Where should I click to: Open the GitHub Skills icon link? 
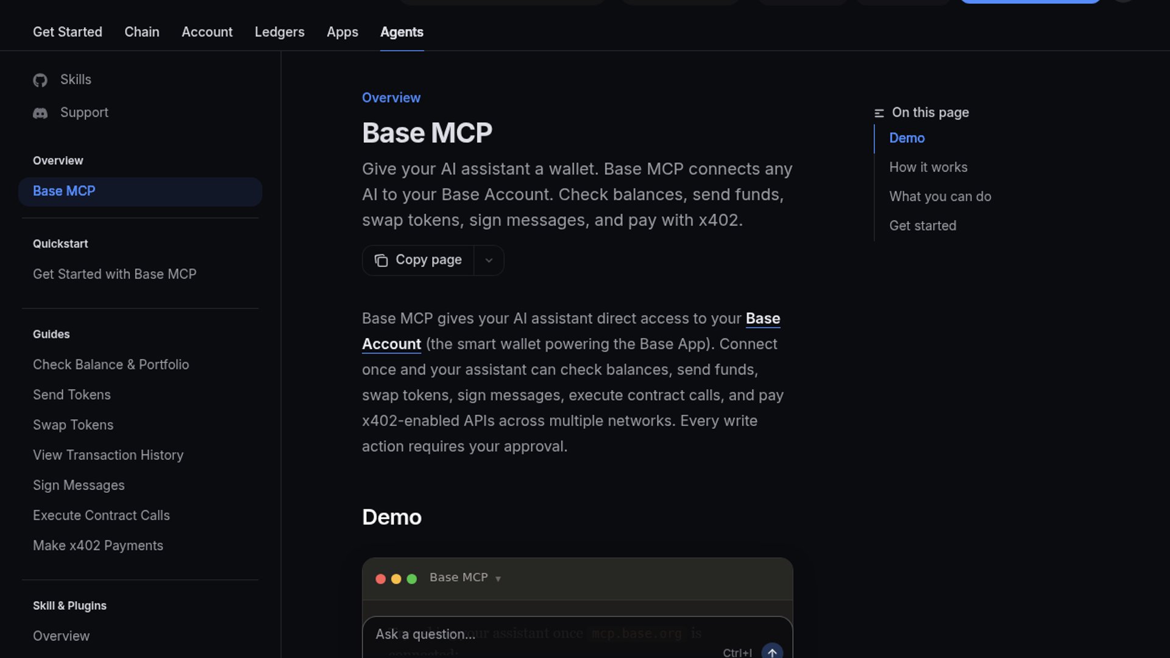tap(40, 80)
